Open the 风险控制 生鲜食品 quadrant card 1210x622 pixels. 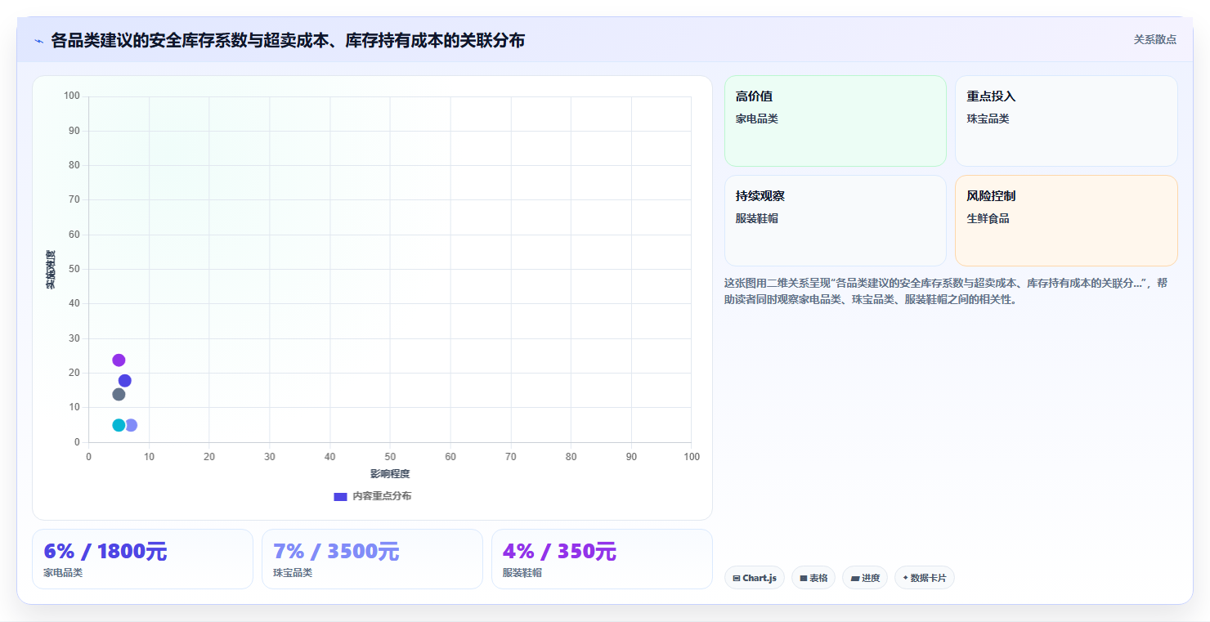pos(1066,221)
